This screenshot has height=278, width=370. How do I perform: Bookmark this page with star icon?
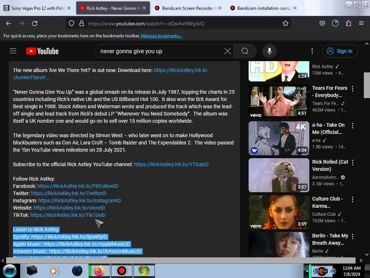(285, 23)
